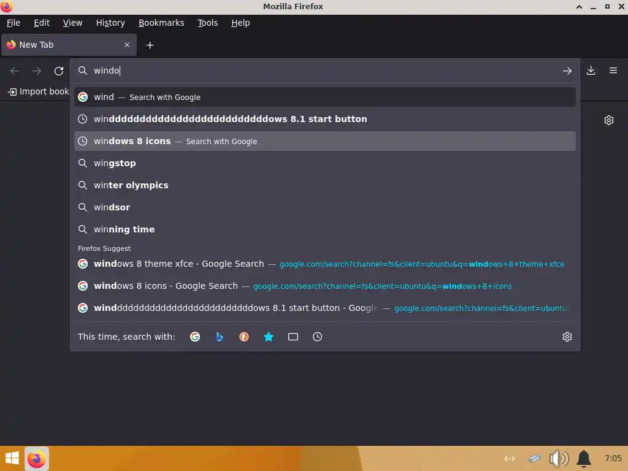628x471 pixels.
Task: Open the History menu
Action: coord(110,23)
